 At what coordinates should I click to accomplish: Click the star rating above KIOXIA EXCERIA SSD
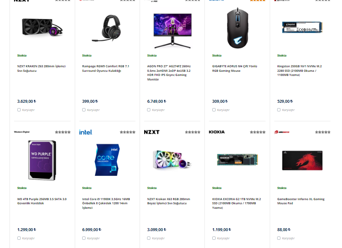(258, 132)
